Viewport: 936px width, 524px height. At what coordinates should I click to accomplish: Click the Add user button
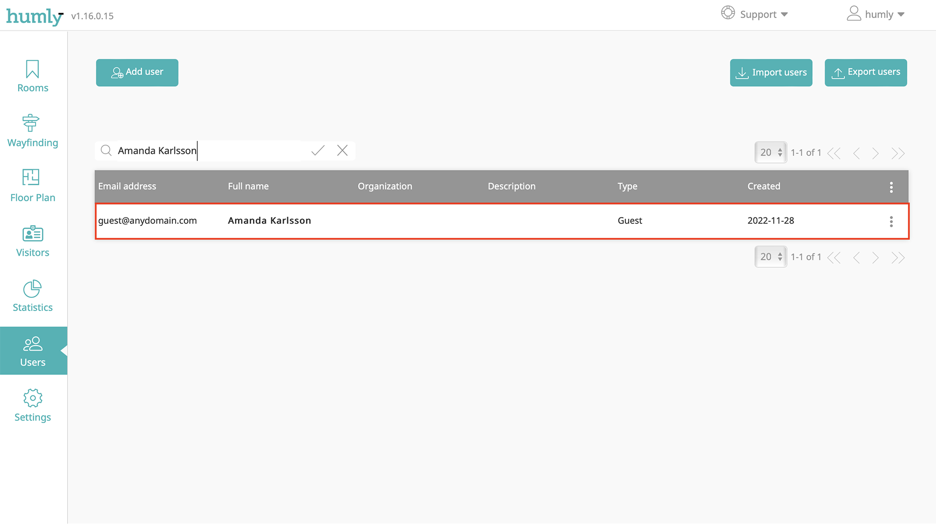coord(137,73)
